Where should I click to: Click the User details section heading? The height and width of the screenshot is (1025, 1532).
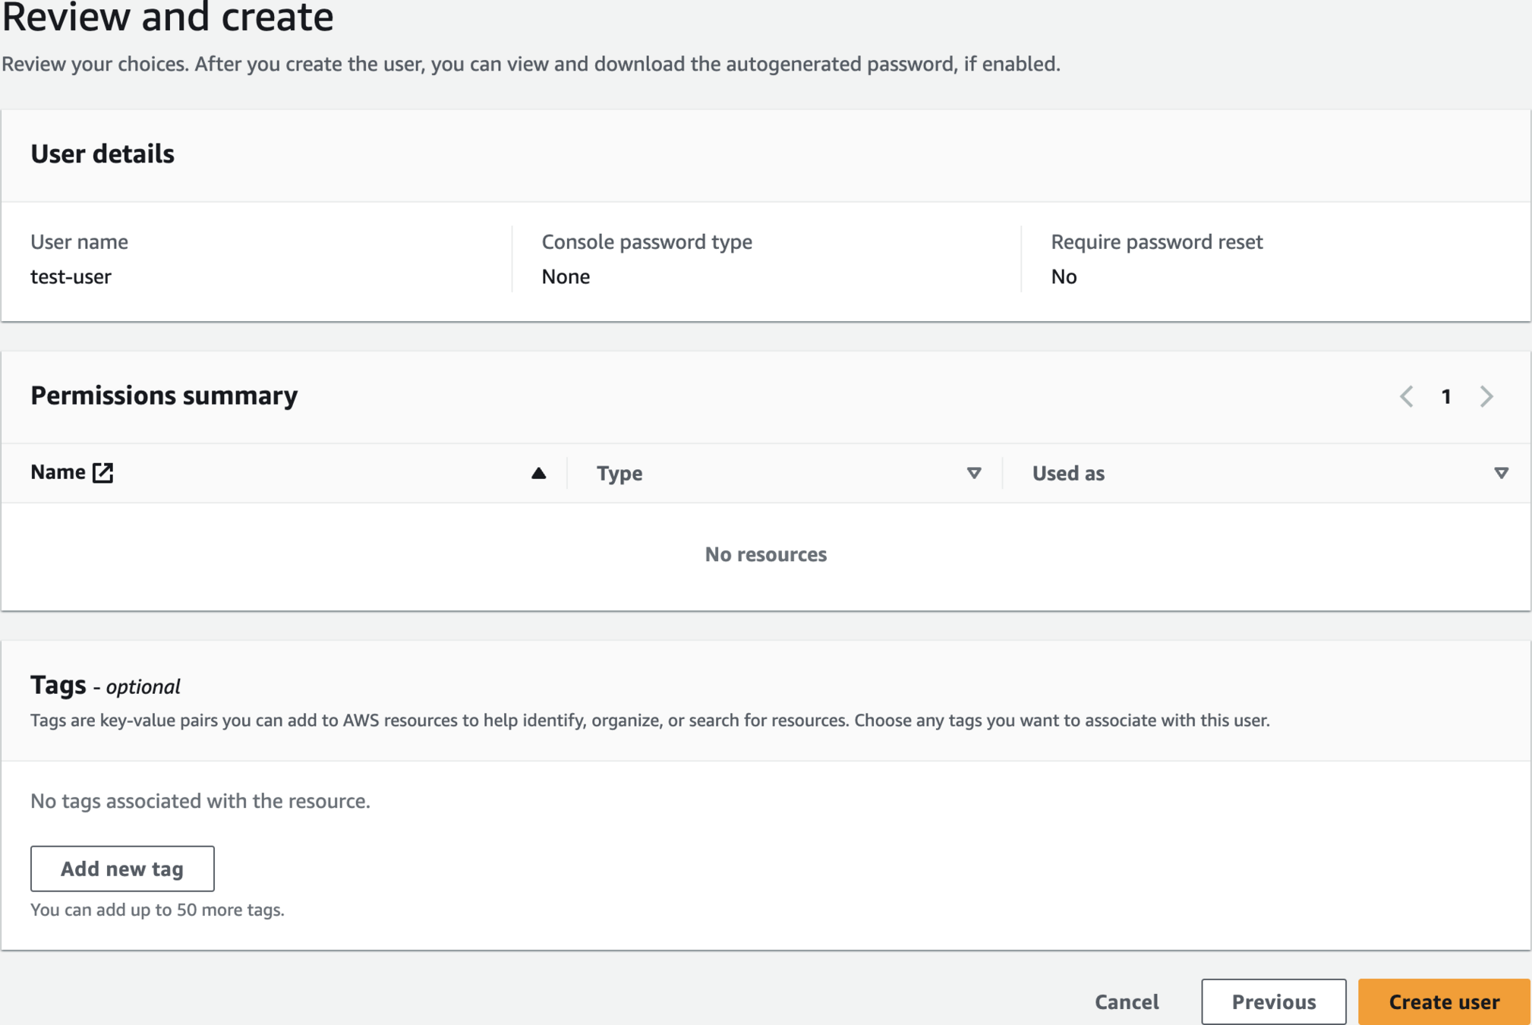[x=102, y=154]
